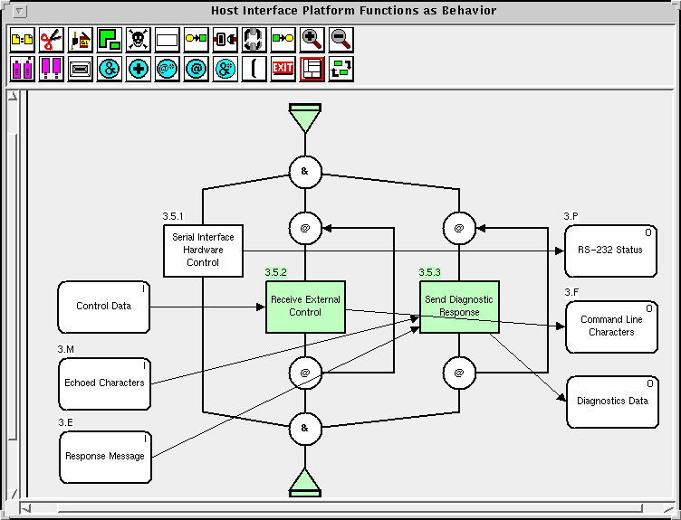This screenshot has height=520, width=681.
Task: Click the vertical scrollbar up arrow
Action: coord(14,96)
